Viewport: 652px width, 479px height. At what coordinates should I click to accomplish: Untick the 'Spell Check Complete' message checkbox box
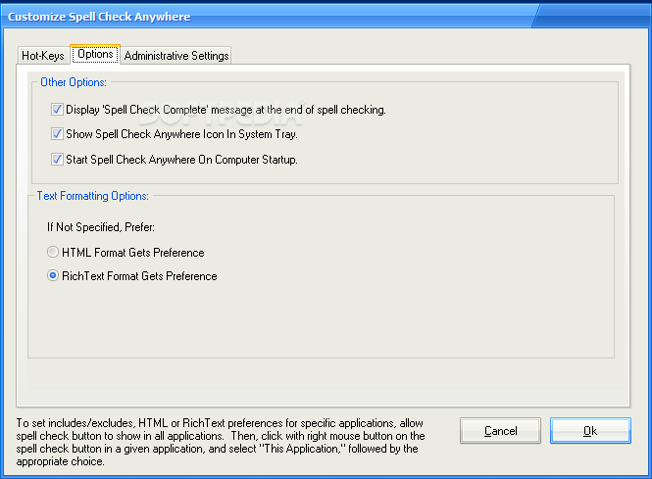click(57, 110)
